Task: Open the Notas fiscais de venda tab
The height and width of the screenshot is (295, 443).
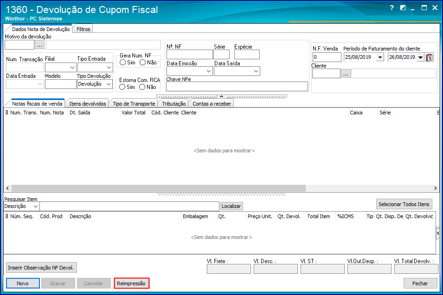Action: click(37, 104)
